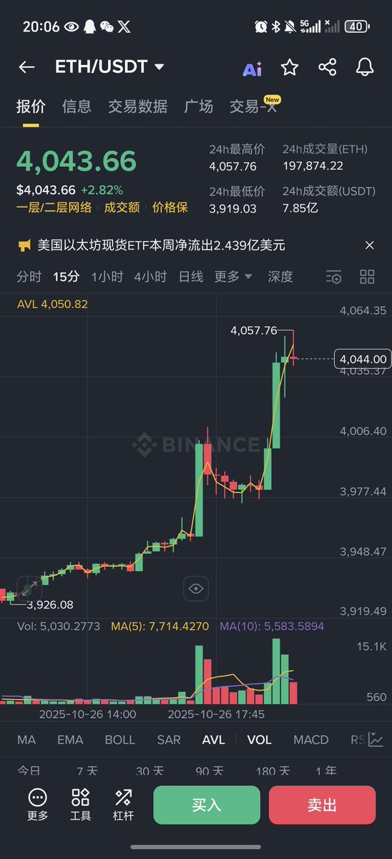
Task: Dismiss the ETF news banner
Action: click(x=370, y=246)
